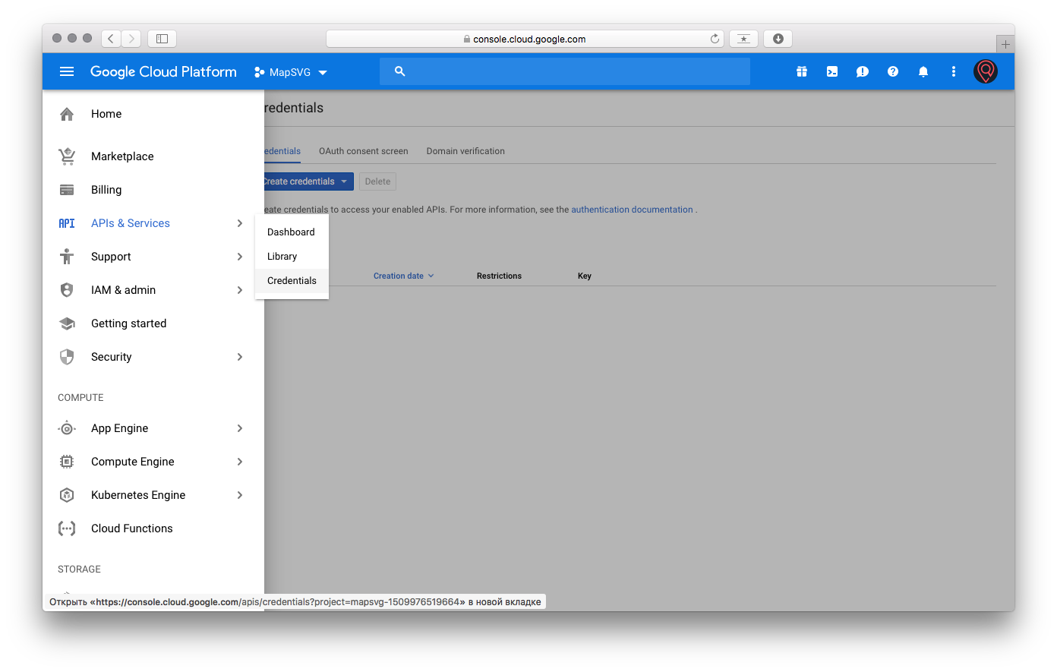Open the help question mark icon
Screen dimensions: 1057x672
click(893, 71)
